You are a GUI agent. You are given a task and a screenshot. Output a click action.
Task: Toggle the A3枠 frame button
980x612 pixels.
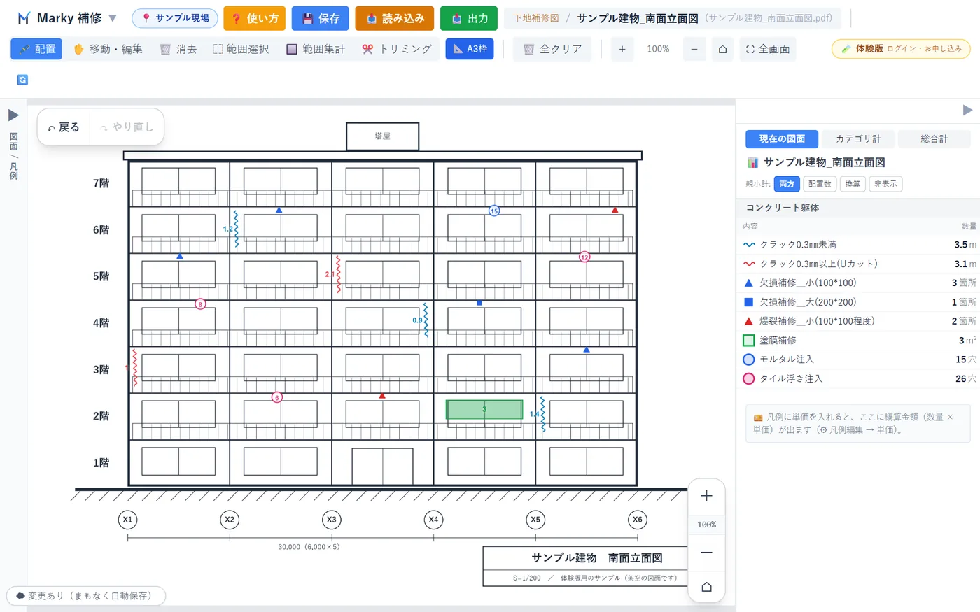pyautogui.click(x=470, y=49)
